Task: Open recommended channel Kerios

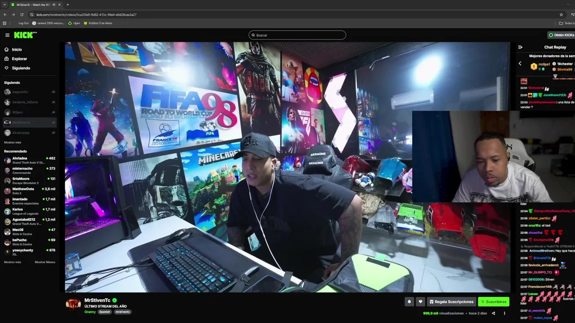Action: pos(29,211)
